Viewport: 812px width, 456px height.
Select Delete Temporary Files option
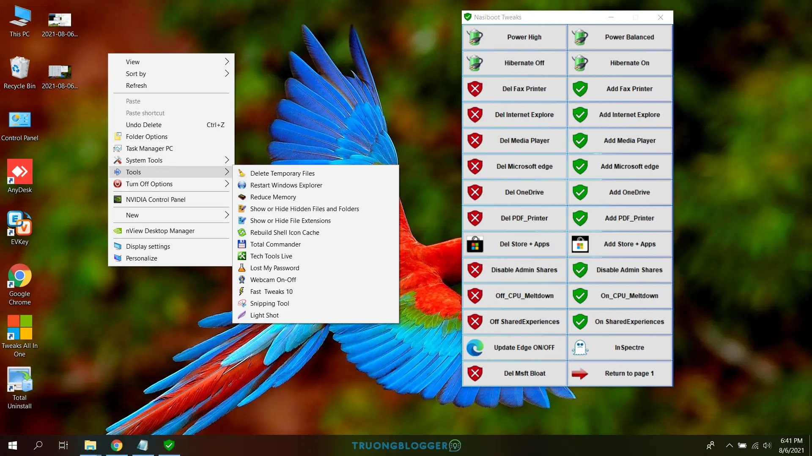[x=282, y=173]
